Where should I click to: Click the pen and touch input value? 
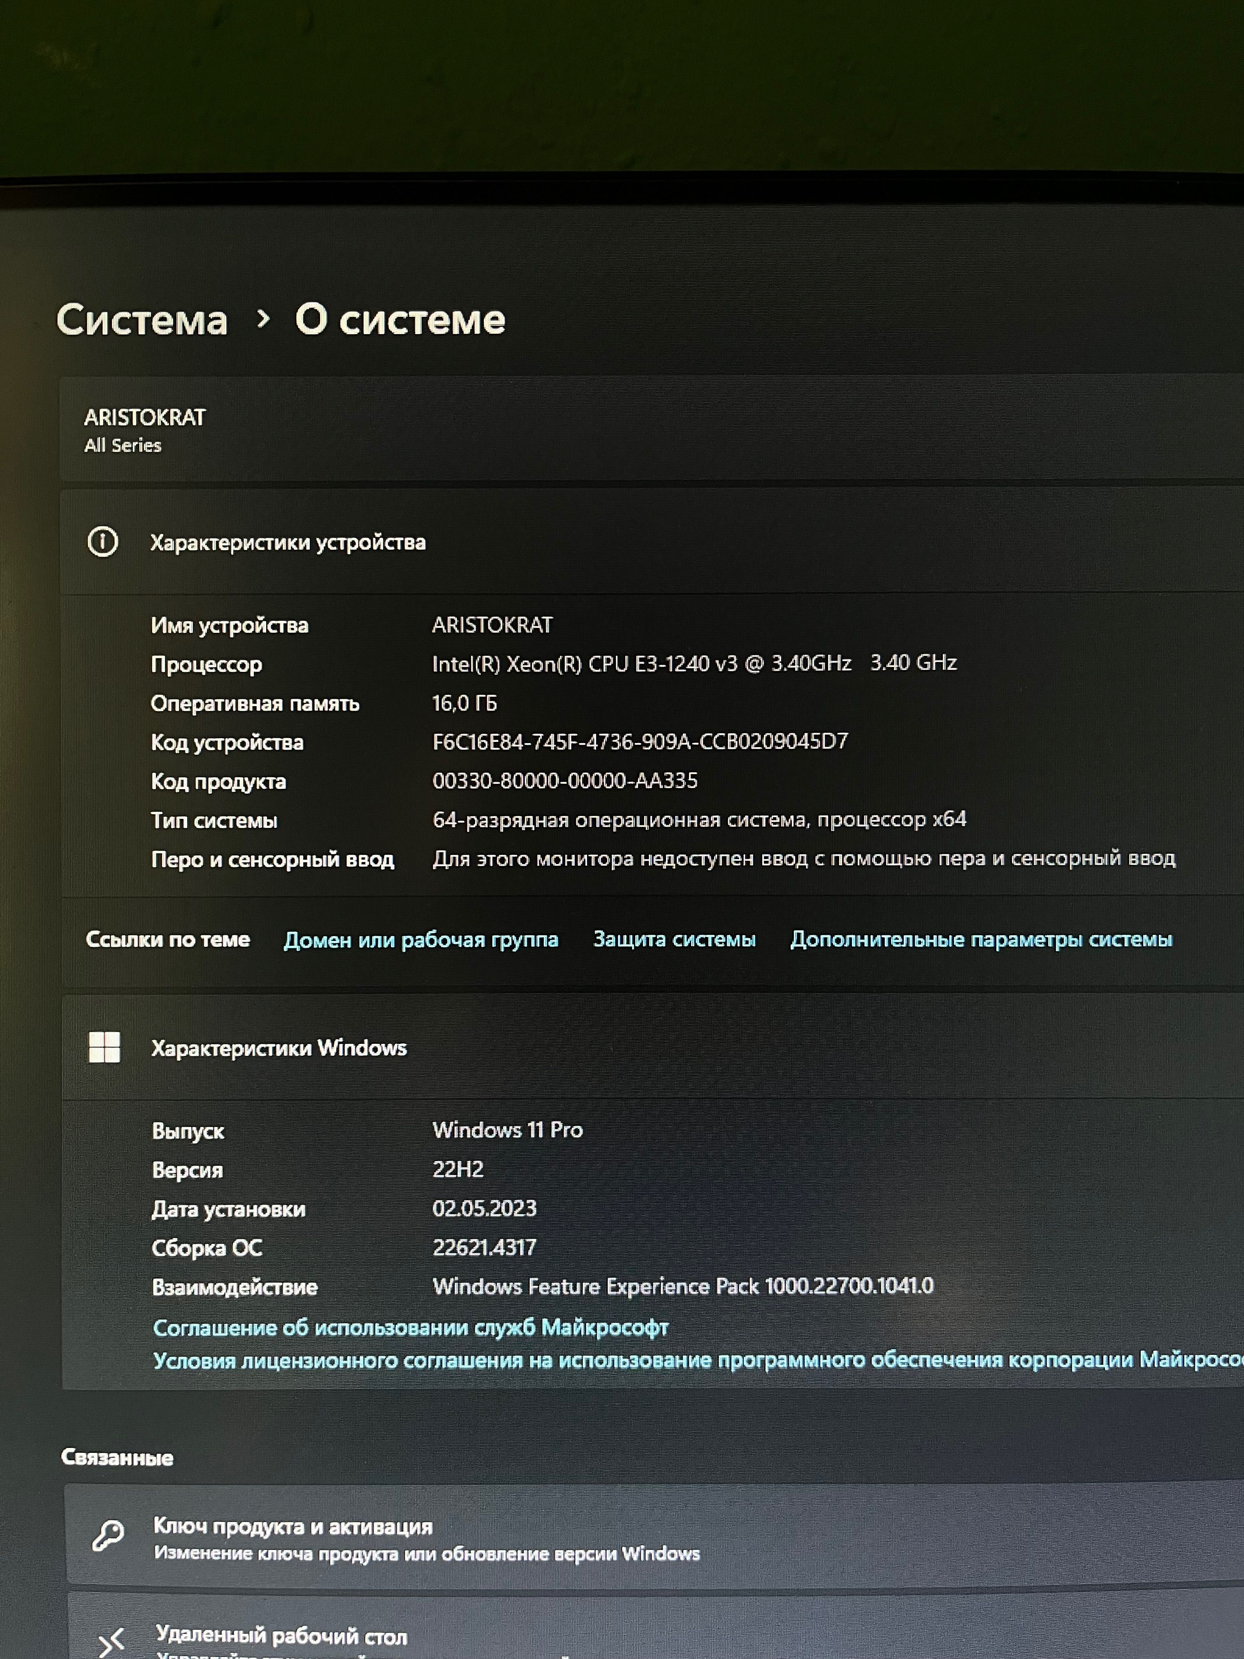[804, 858]
